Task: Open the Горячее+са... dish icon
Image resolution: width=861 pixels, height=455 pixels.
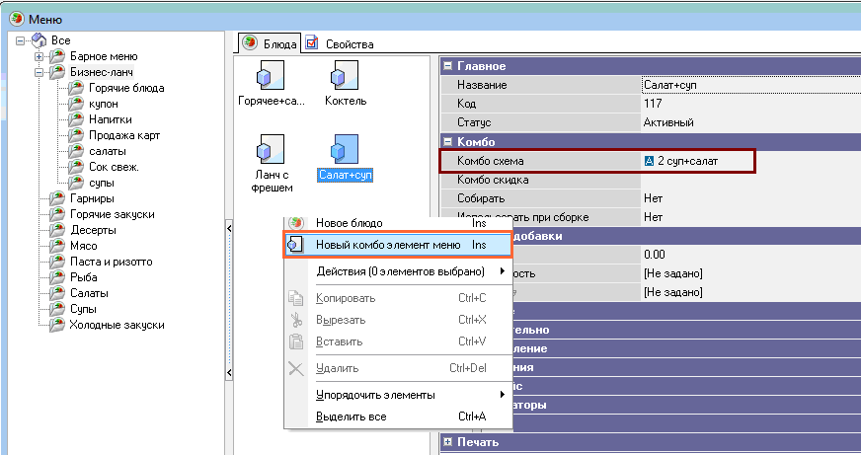Action: point(270,75)
